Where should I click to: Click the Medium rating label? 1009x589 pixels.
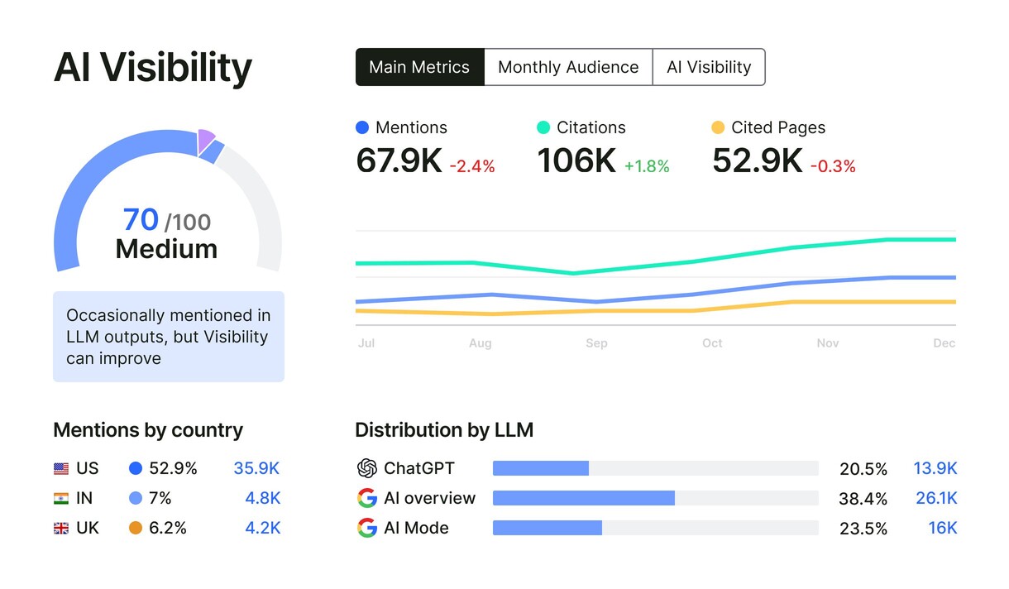pos(166,249)
